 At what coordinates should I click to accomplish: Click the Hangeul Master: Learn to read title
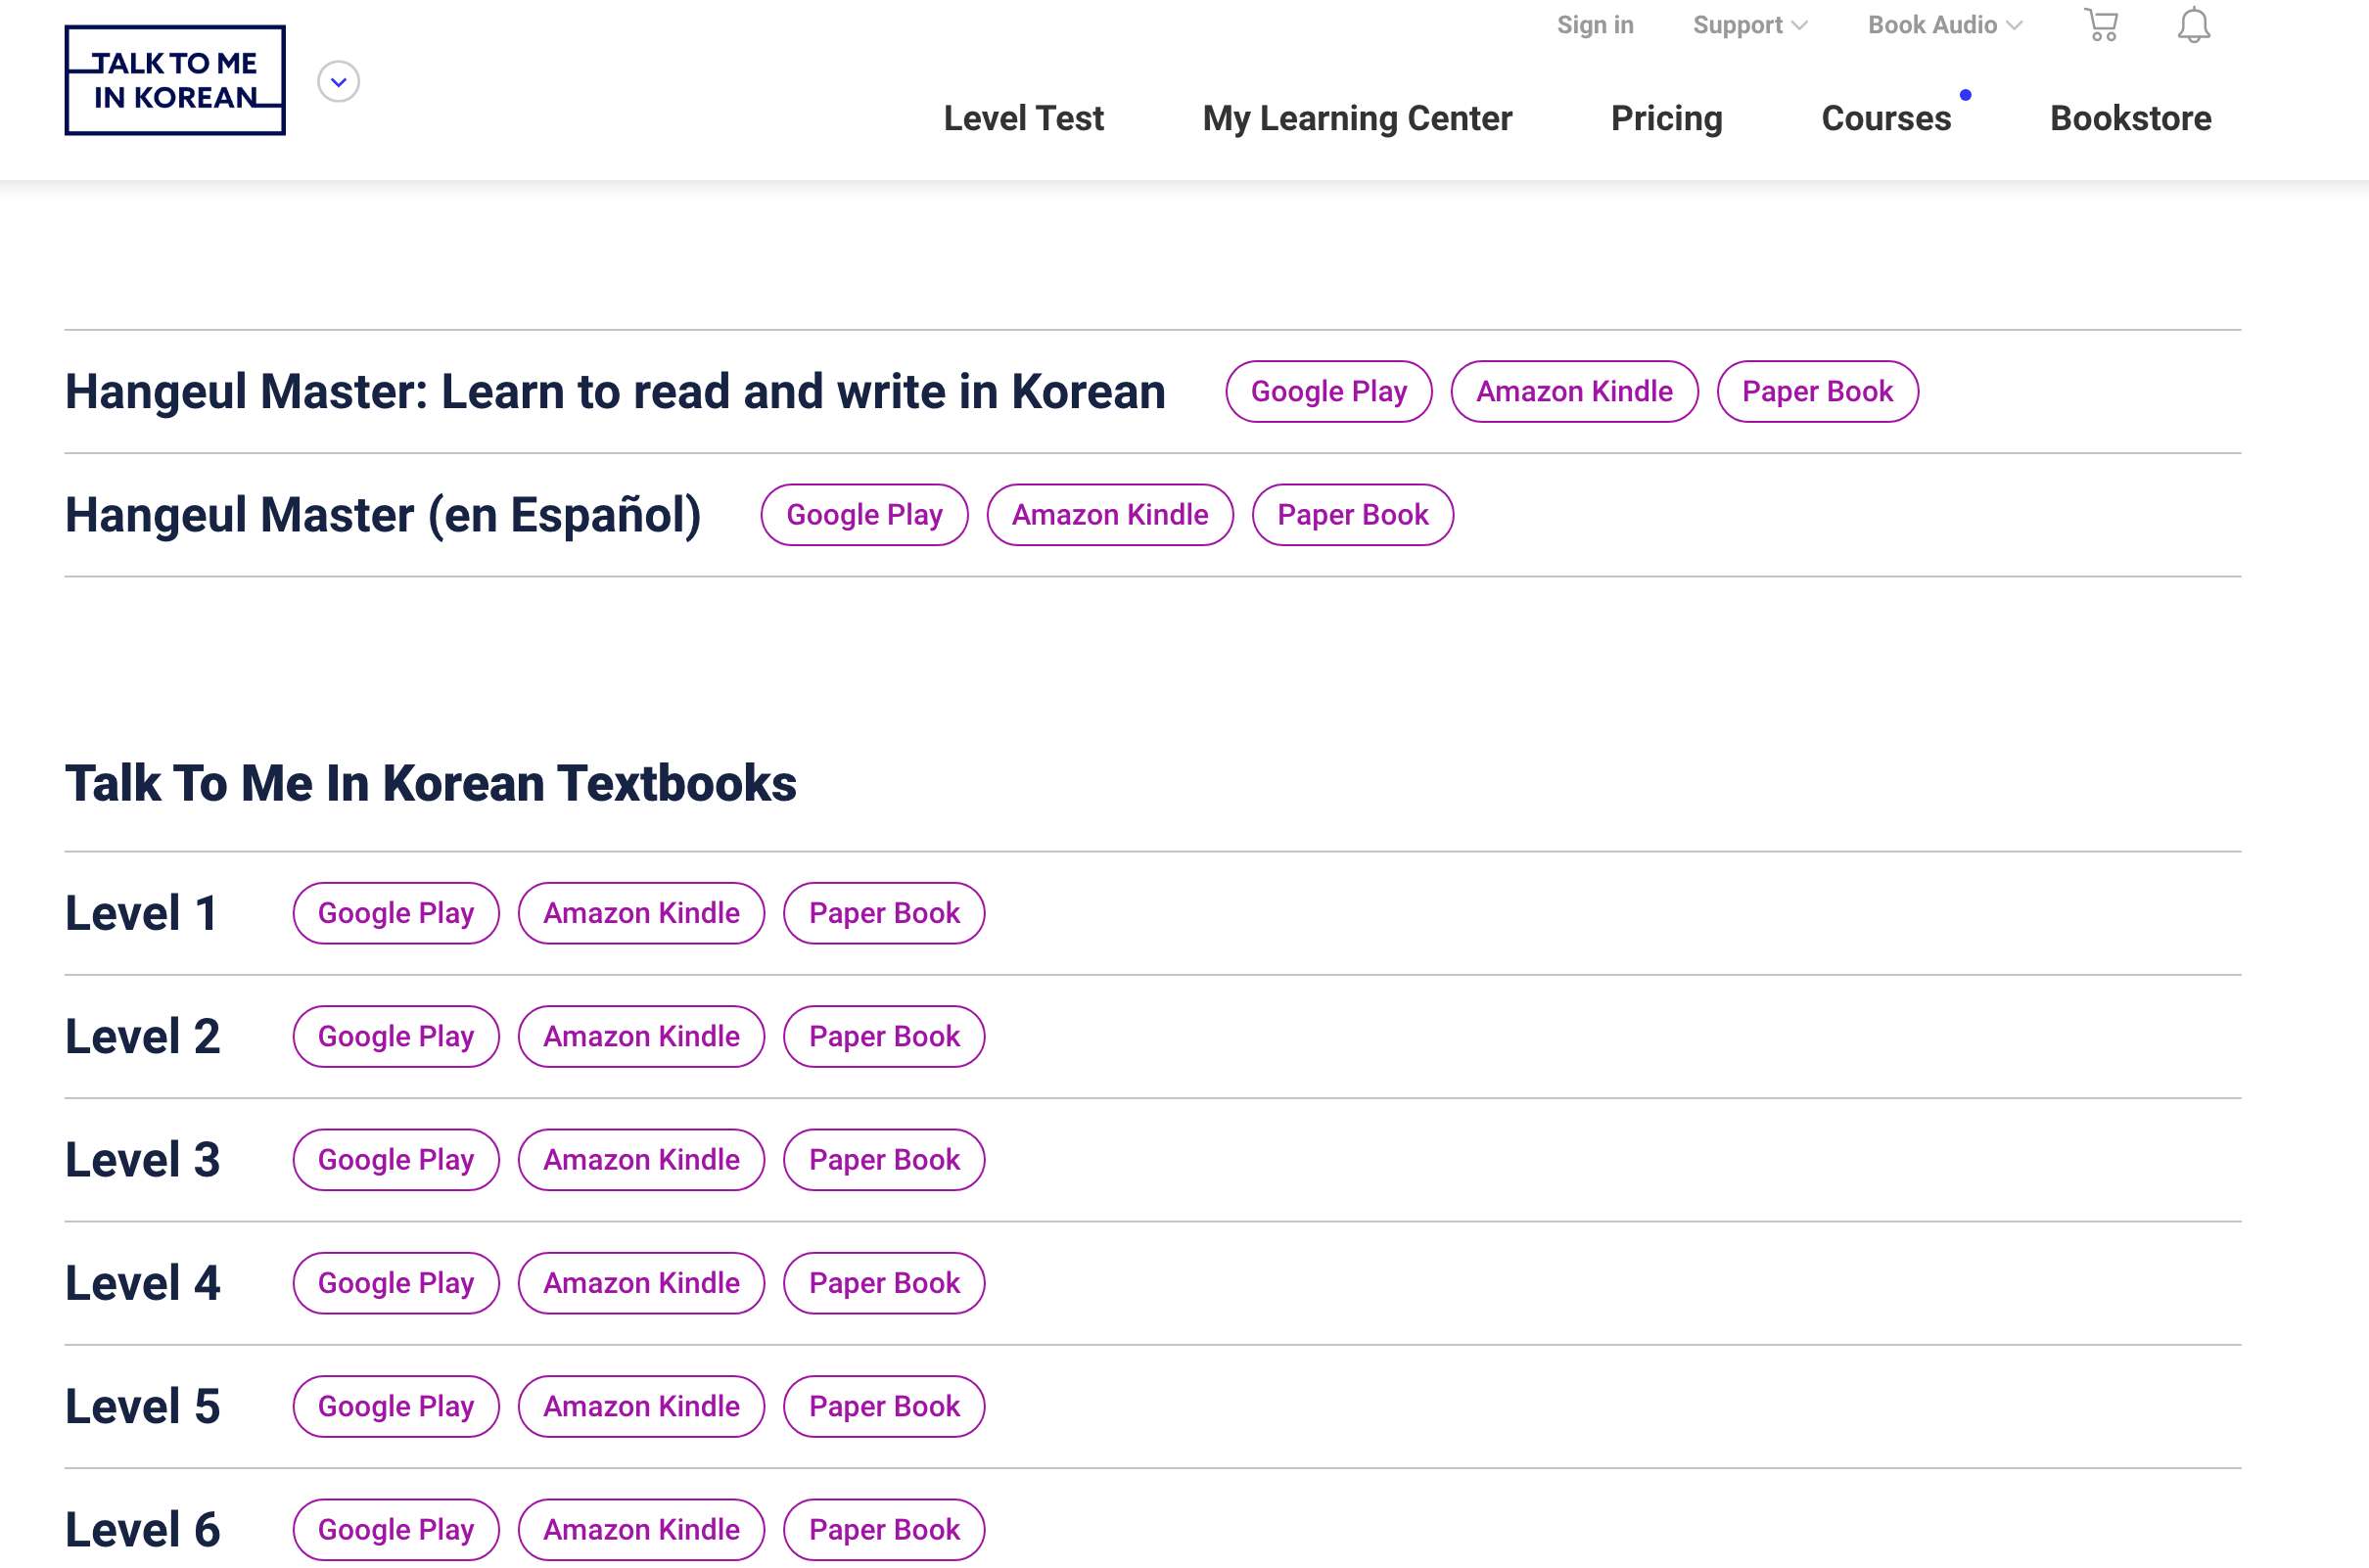coord(615,391)
